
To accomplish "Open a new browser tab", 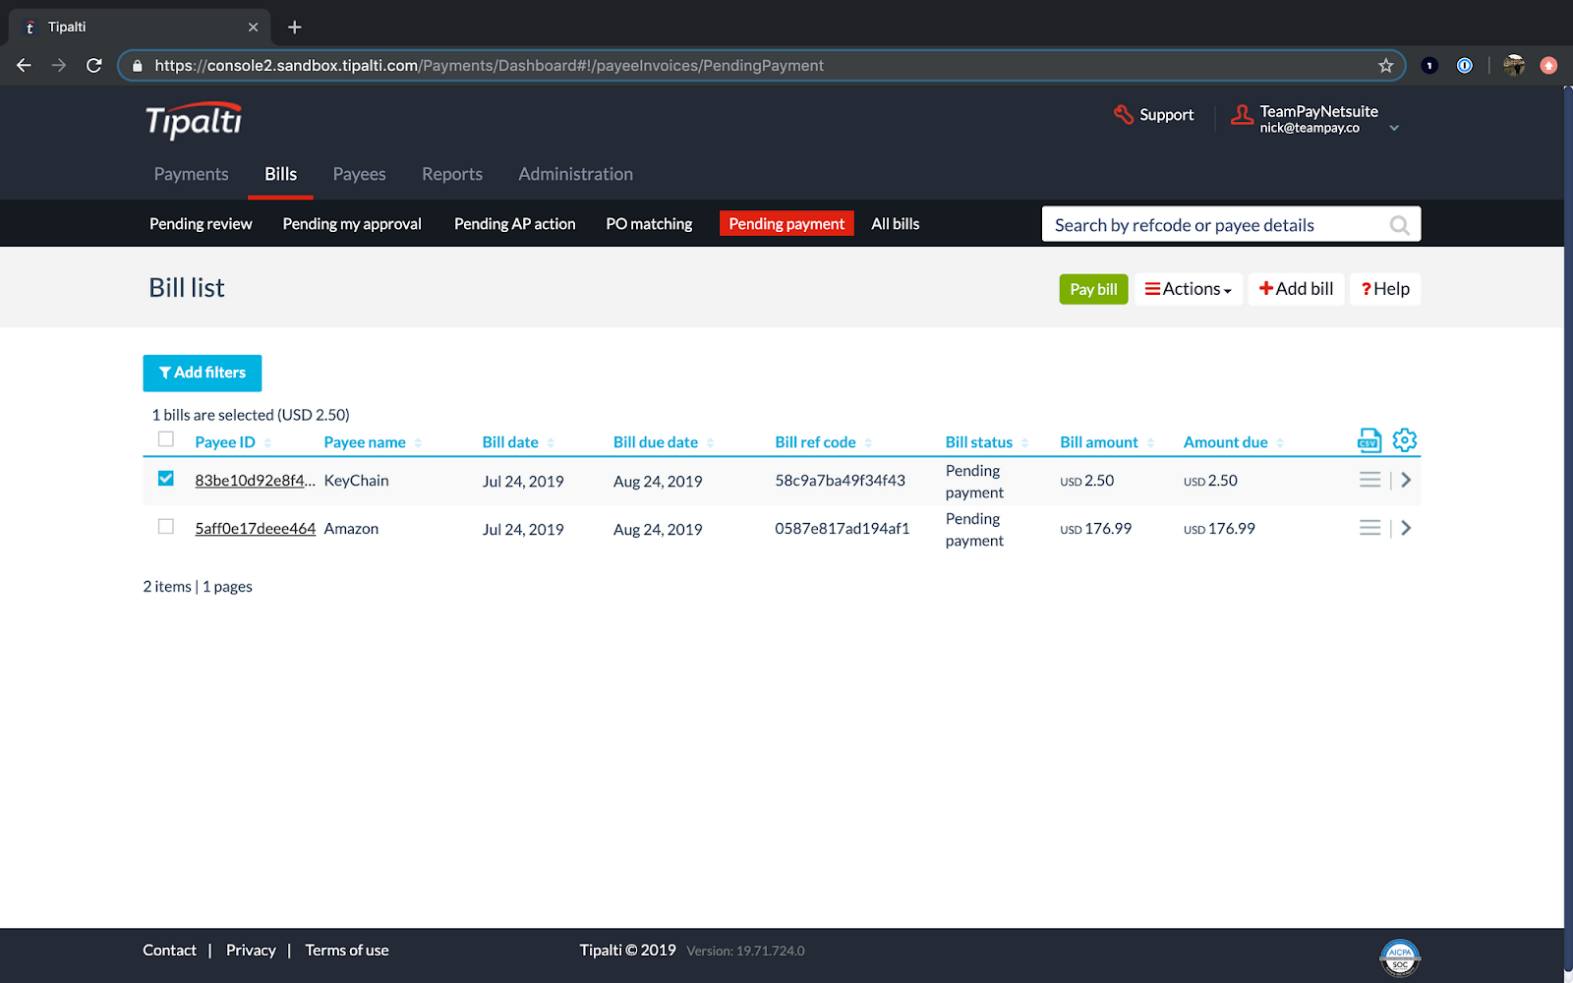I will pos(294,28).
